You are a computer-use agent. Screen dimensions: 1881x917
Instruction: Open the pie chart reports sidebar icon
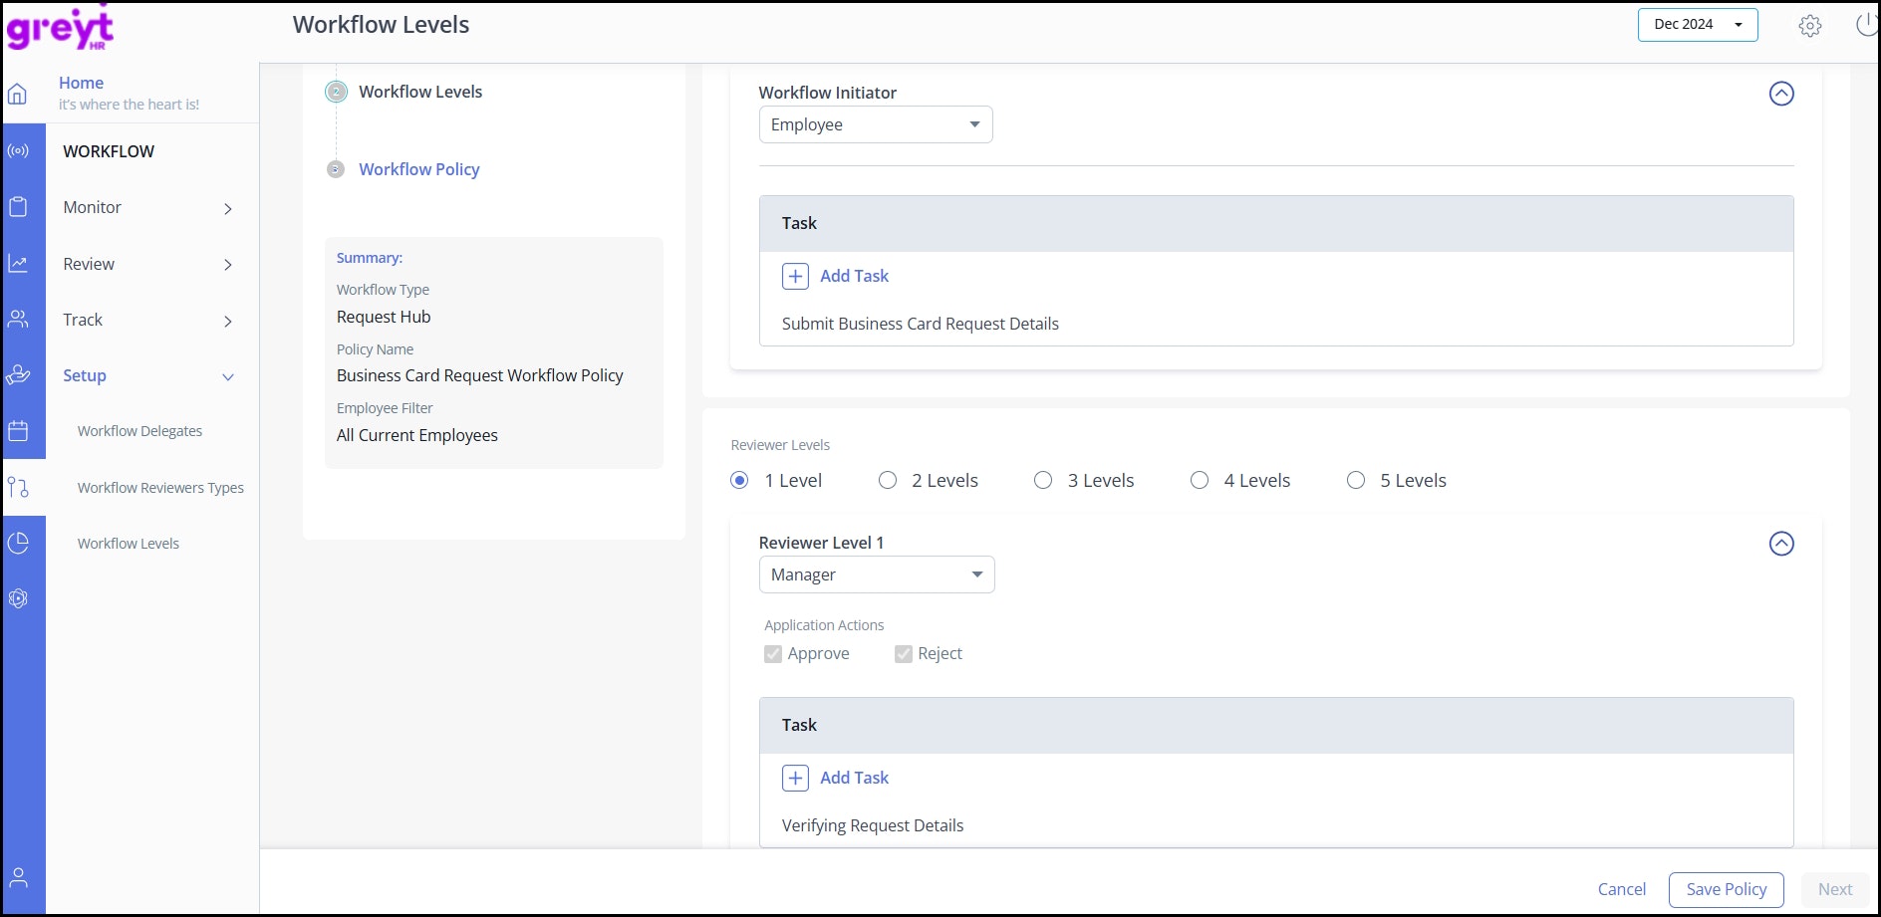point(18,543)
